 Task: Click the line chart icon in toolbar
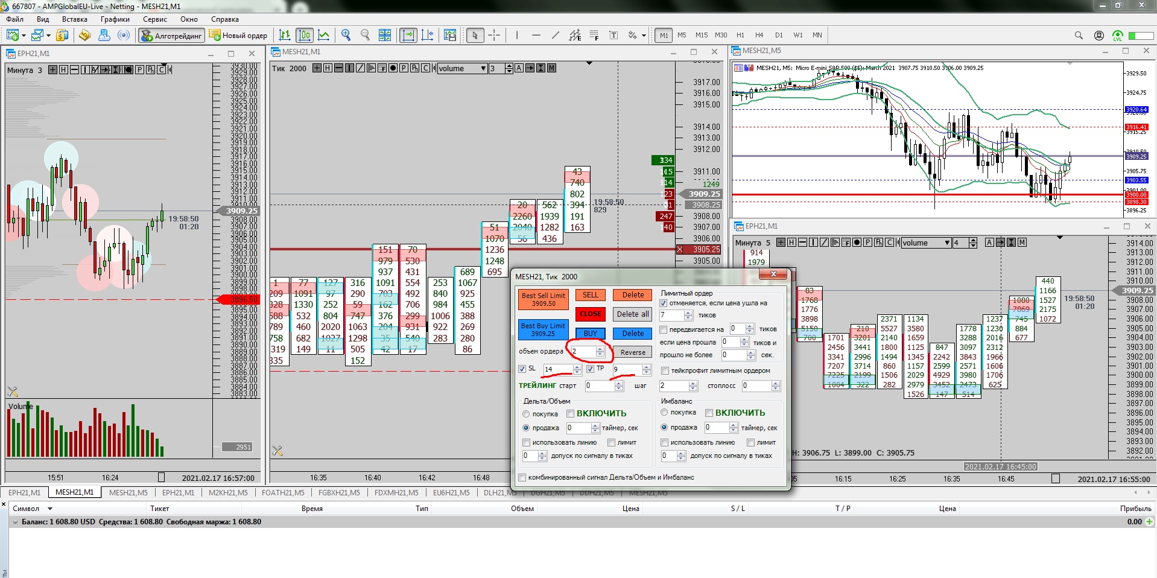pos(324,35)
